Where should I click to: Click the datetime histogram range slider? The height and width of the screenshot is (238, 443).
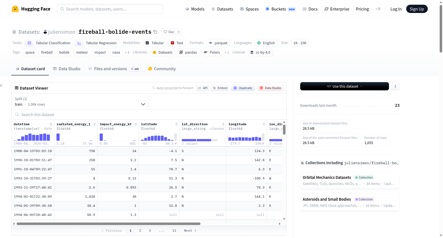coord(32,137)
